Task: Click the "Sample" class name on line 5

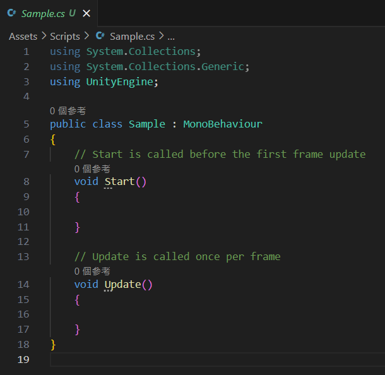Action: click(x=147, y=124)
